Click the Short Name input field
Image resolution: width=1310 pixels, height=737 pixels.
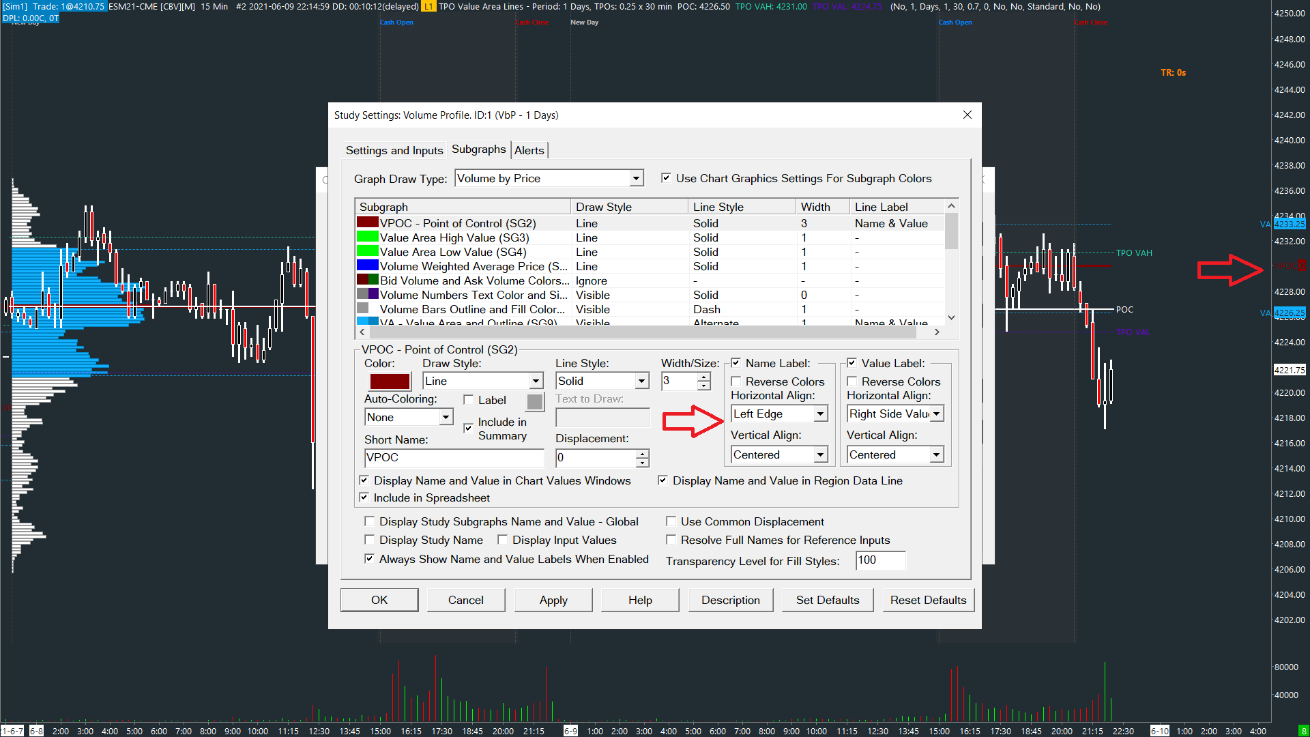click(x=454, y=457)
